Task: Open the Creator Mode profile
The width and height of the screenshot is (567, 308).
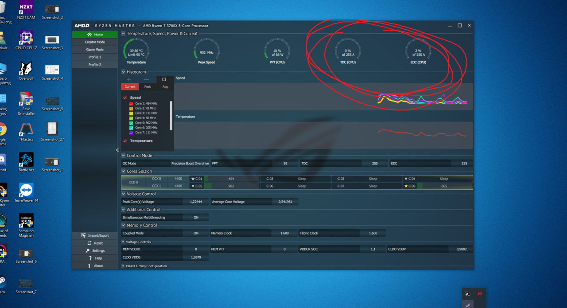Action: pos(95,42)
